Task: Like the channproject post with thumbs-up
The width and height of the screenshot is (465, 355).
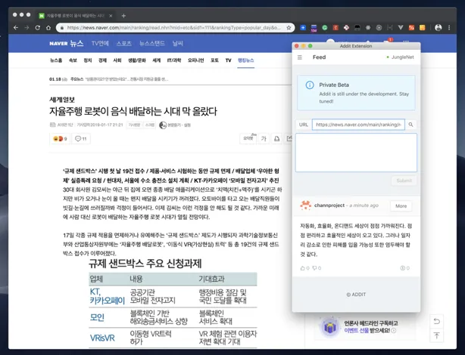Action: click(x=303, y=268)
